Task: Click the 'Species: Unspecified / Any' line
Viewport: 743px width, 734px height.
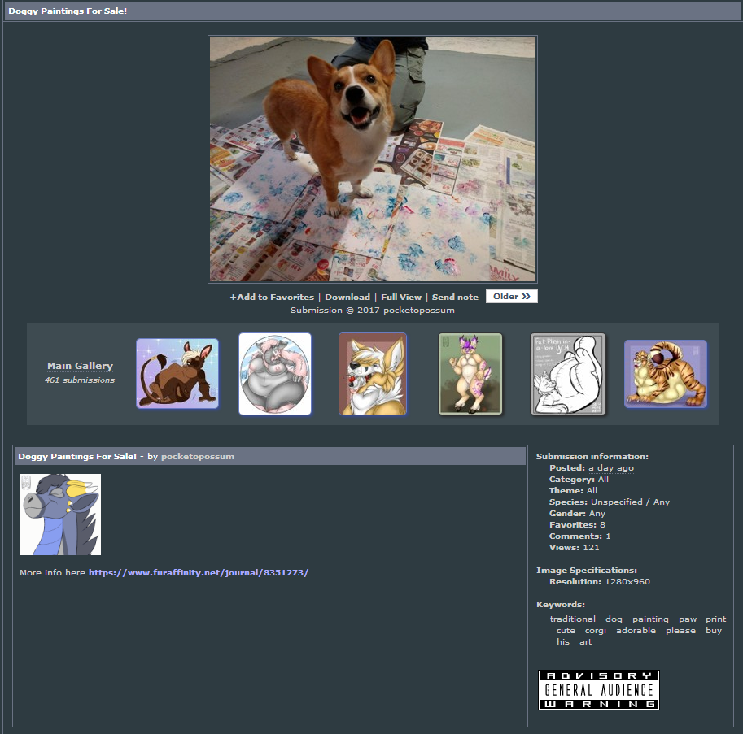Action: tap(610, 502)
